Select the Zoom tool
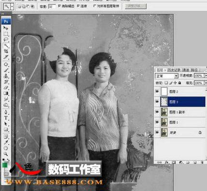Screen dimensions: 207x191 tap(6, 154)
